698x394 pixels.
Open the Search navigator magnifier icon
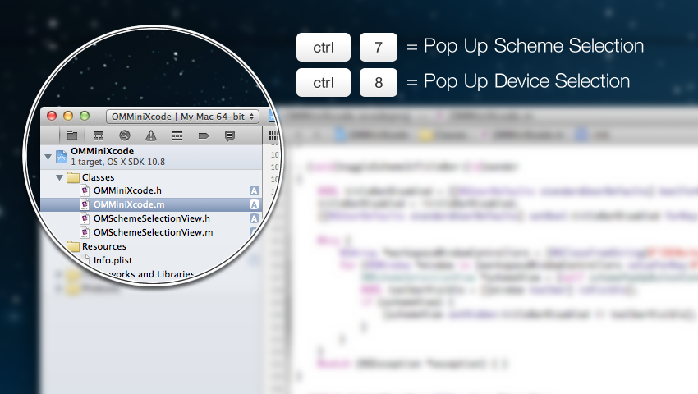125,135
